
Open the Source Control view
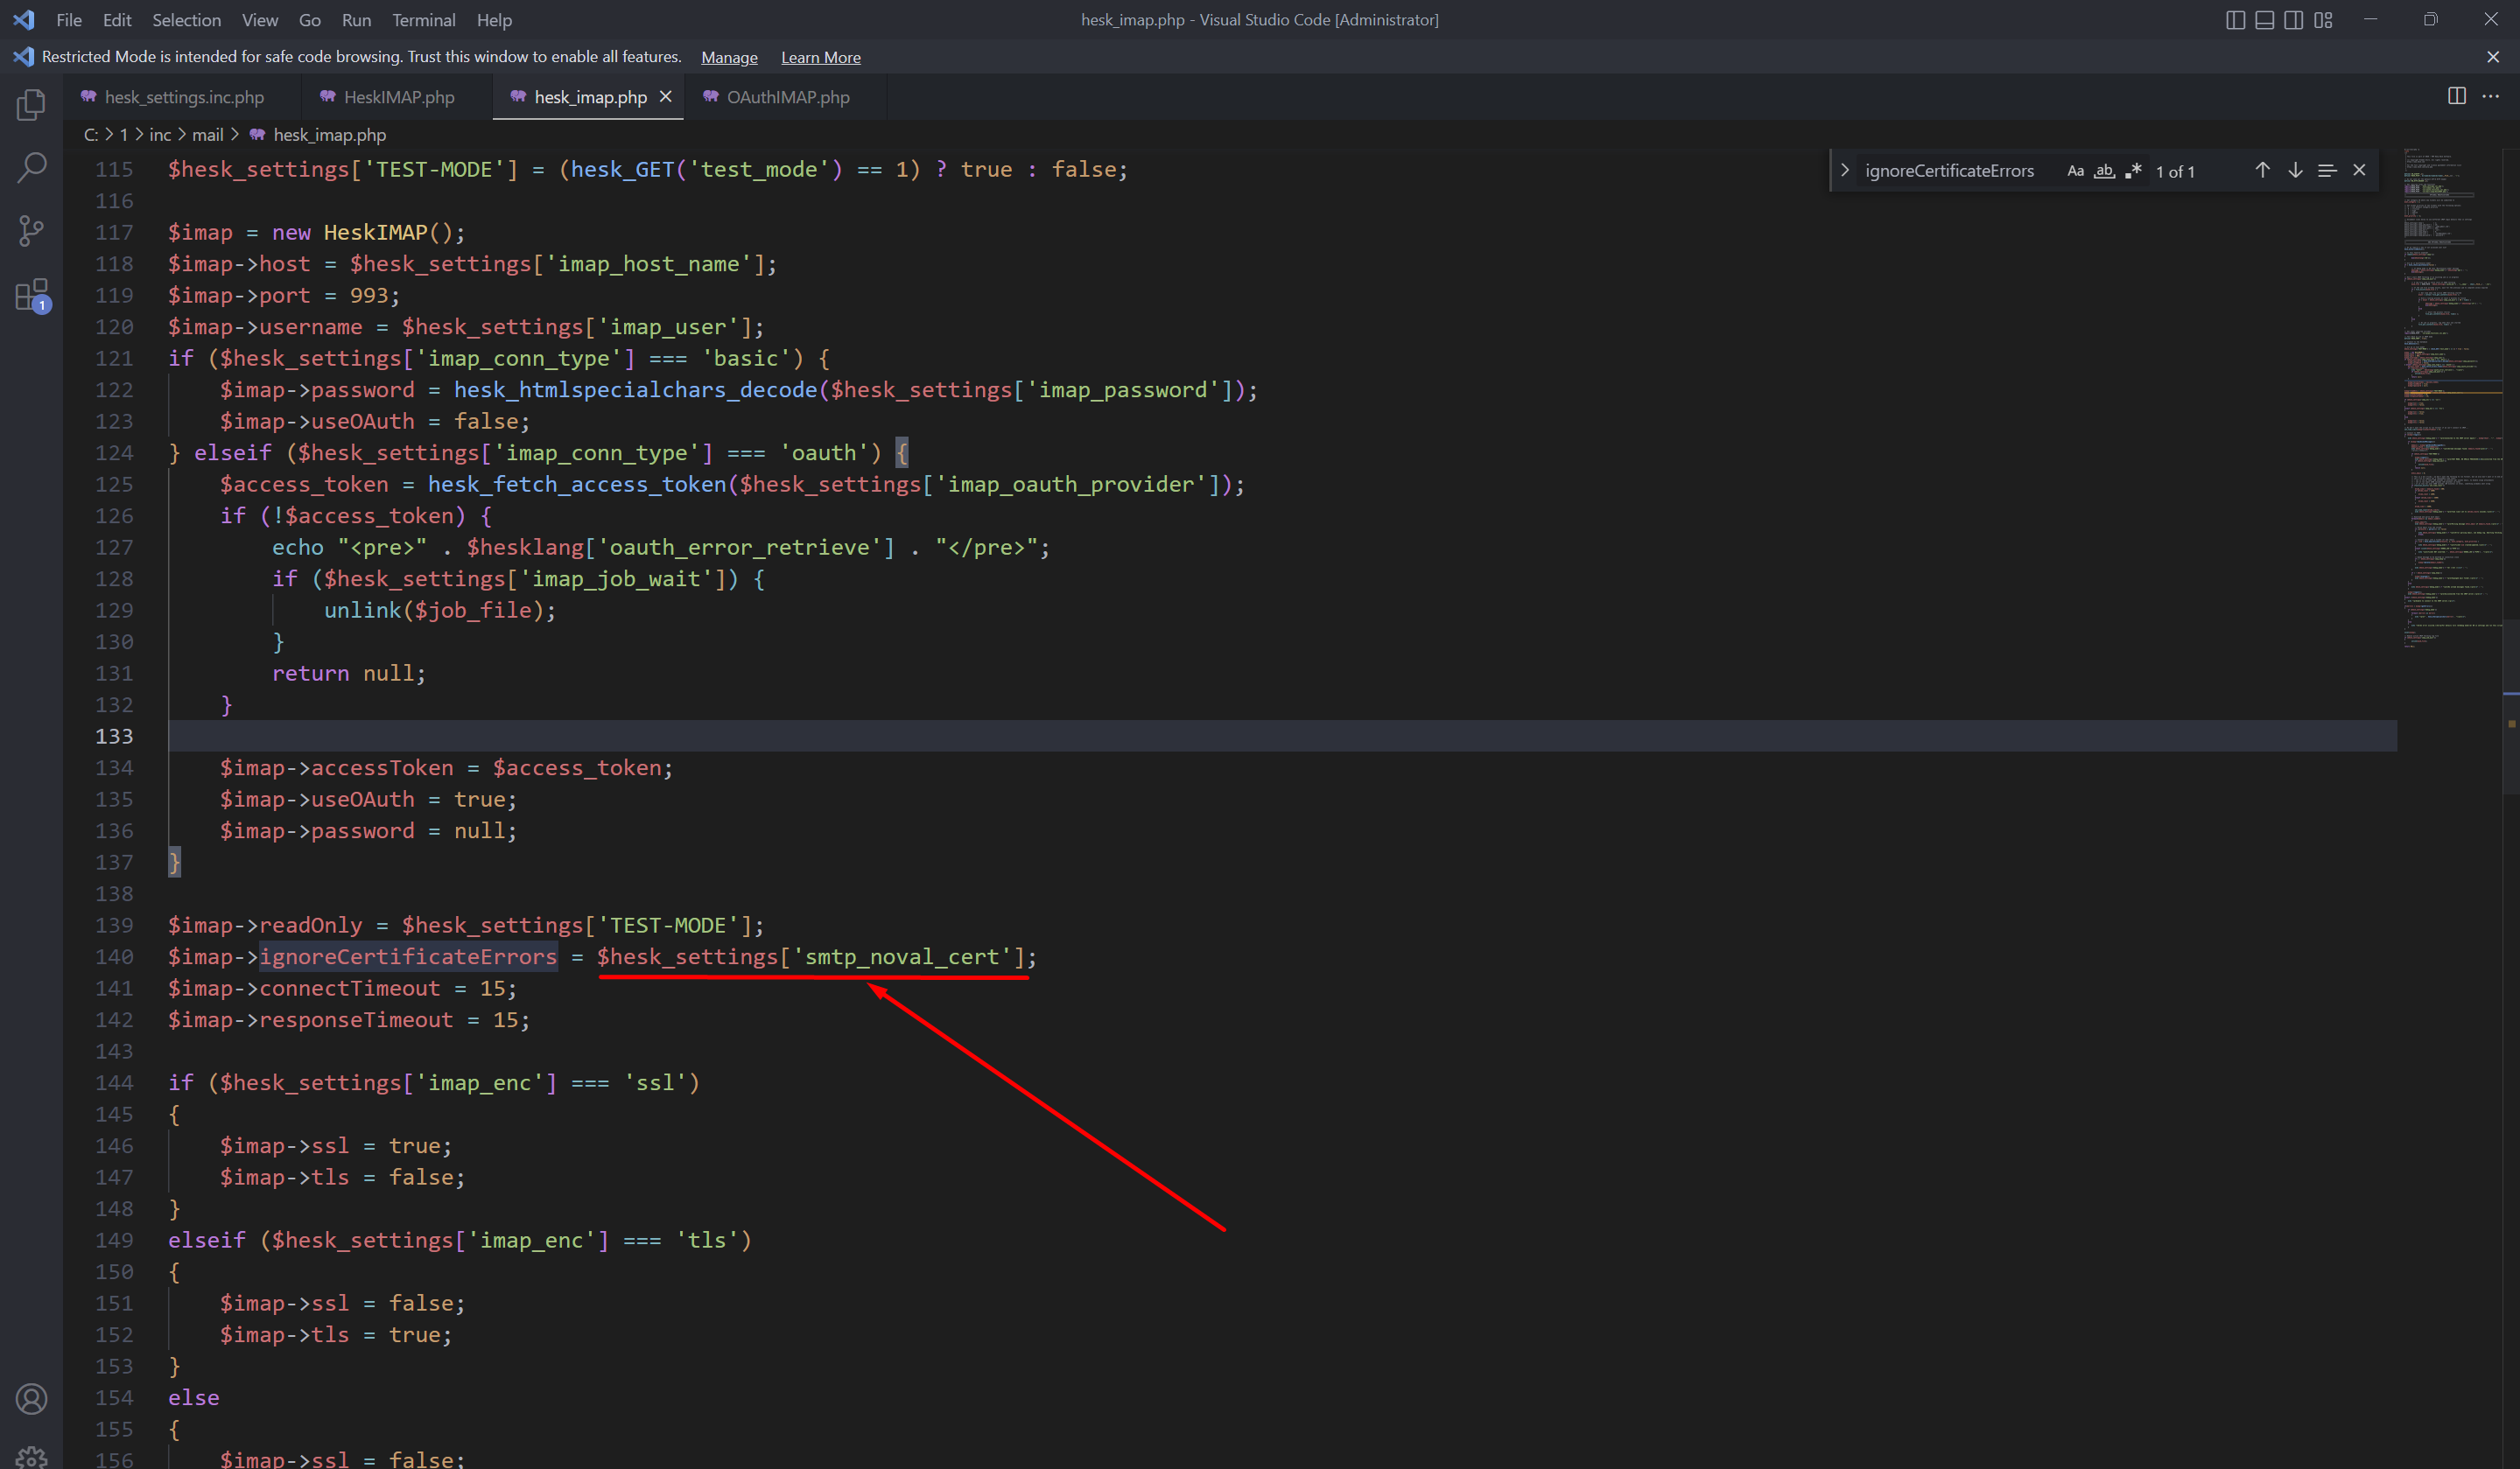point(31,231)
